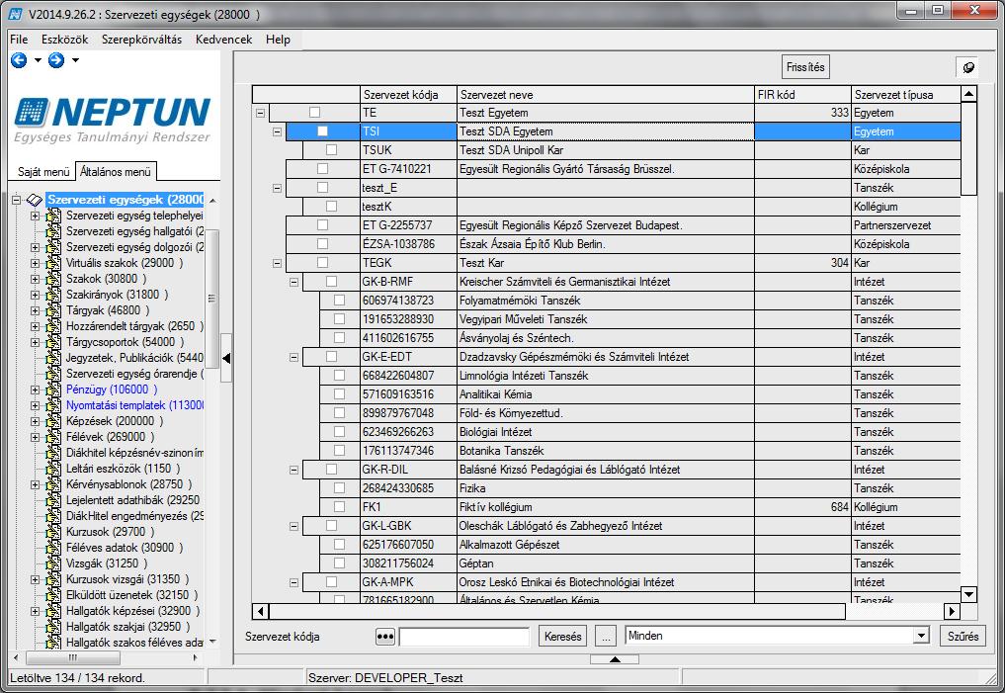Viewport: 1005px width, 693px height.
Task: Click the icon beside Pénzügy (106000)
Action: click(53, 390)
